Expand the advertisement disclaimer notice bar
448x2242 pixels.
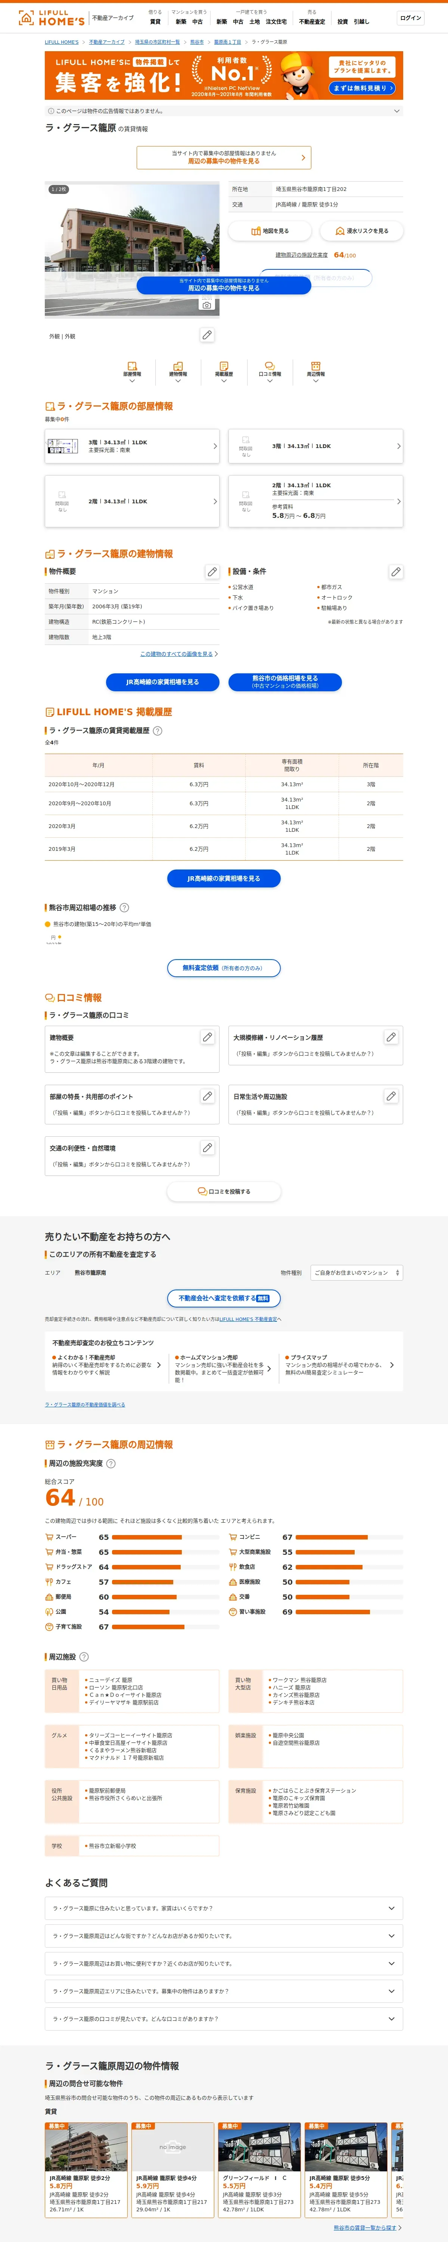click(x=224, y=111)
